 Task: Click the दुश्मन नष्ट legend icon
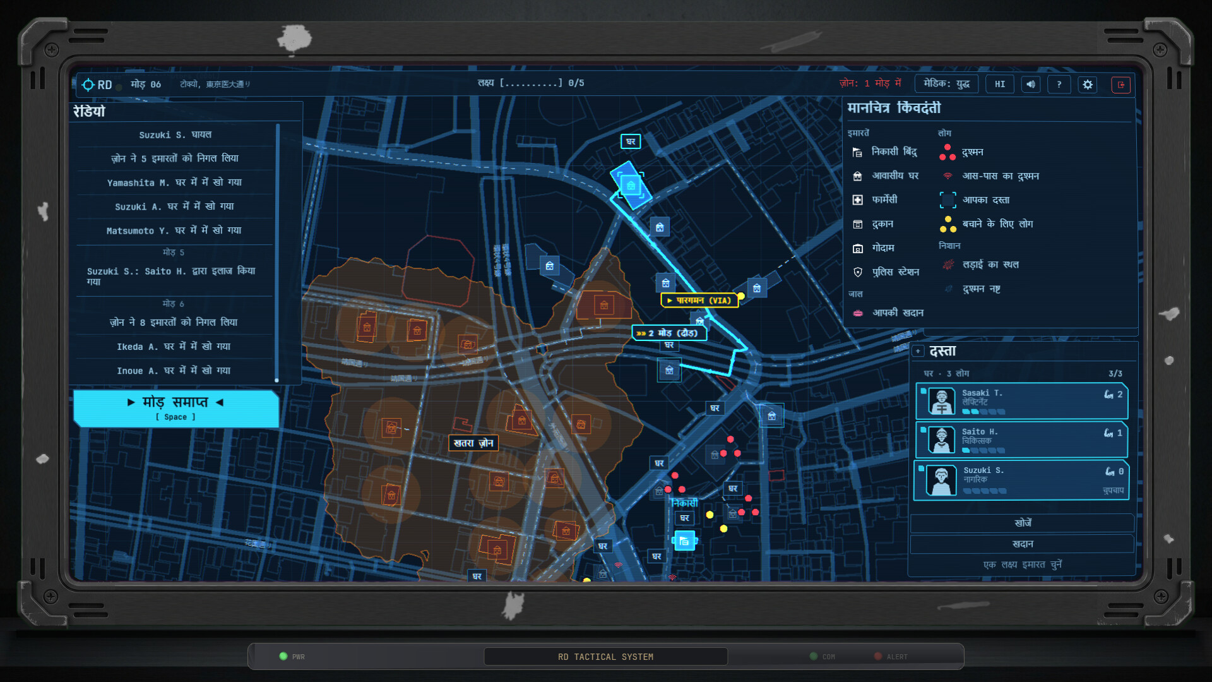pyautogui.click(x=948, y=289)
